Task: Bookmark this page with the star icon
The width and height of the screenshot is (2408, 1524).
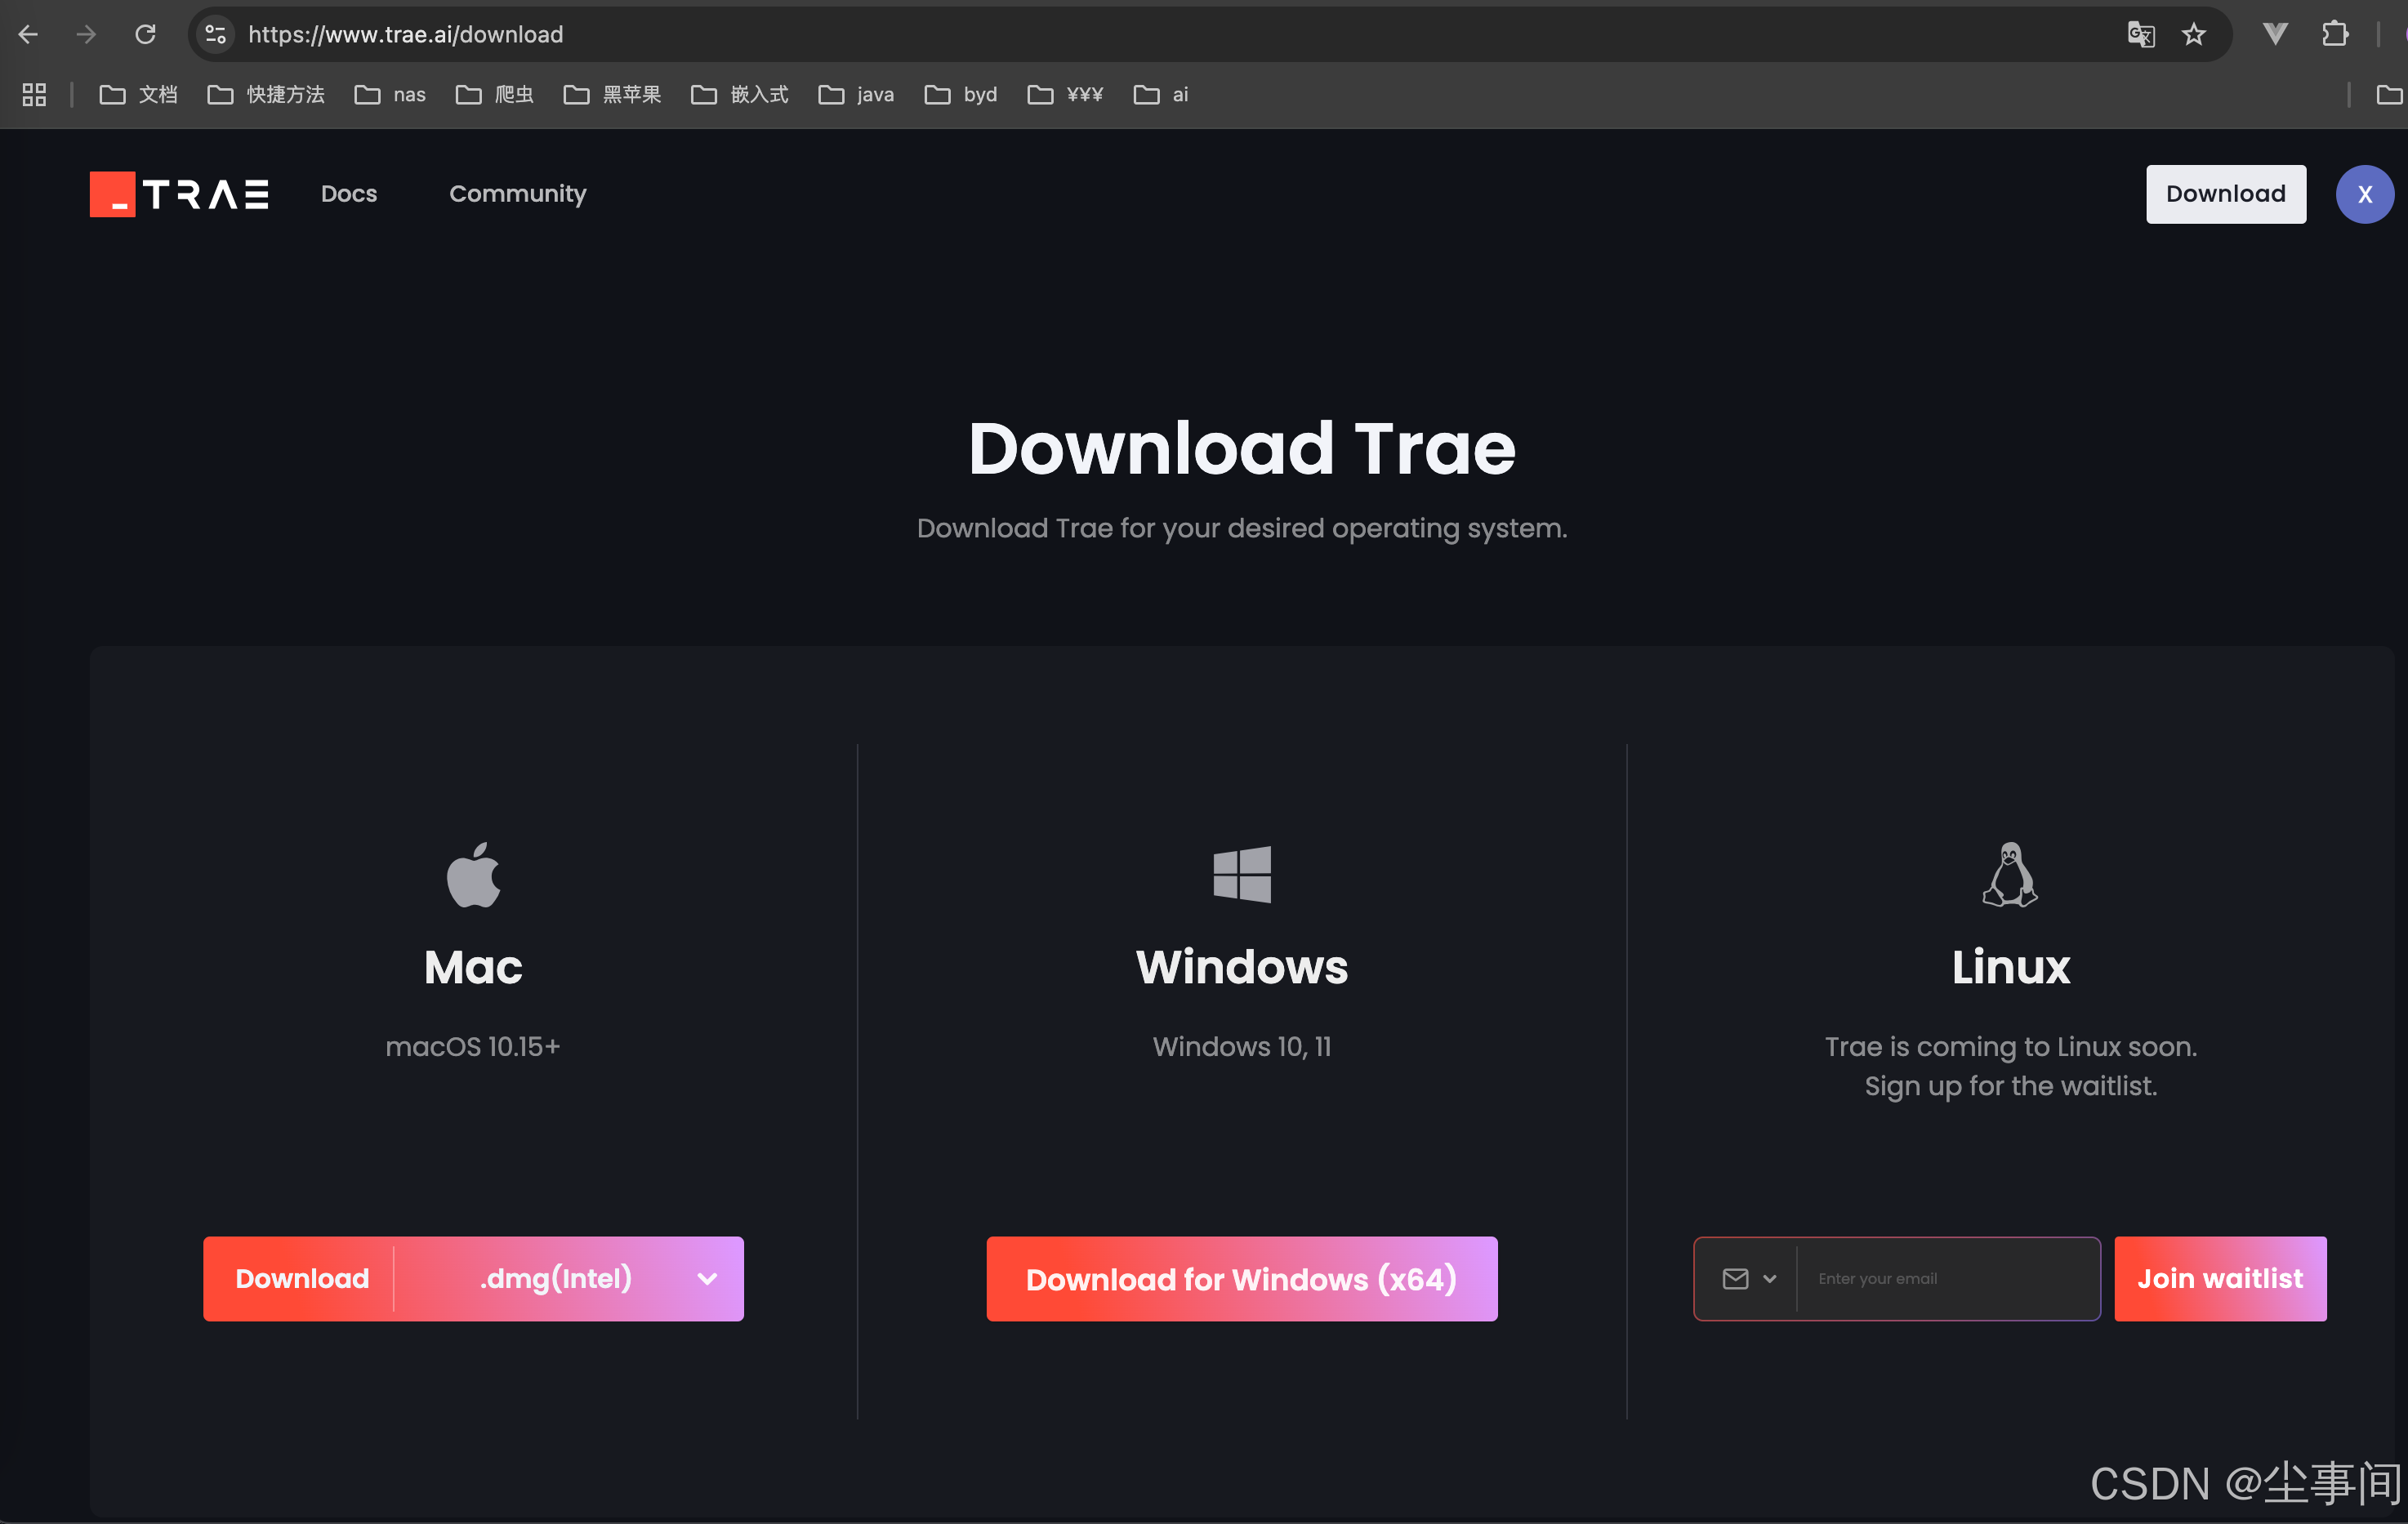Action: 2193,35
